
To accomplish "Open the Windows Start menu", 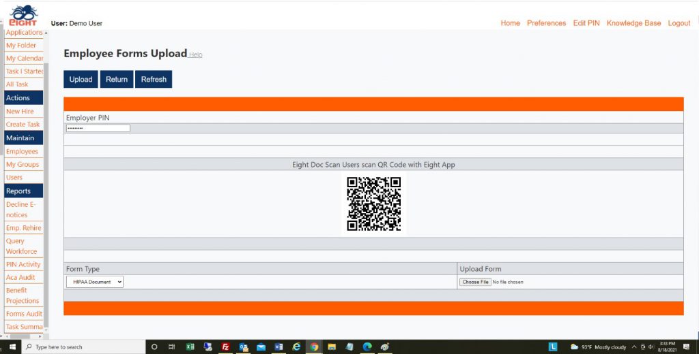I will coord(12,347).
